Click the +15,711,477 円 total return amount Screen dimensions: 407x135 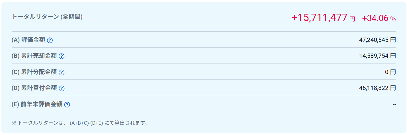click(x=323, y=18)
